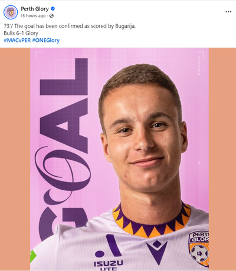The width and height of the screenshot is (236, 271).
Task: Click the orange strip left of photo
Action: click(x=15, y=159)
